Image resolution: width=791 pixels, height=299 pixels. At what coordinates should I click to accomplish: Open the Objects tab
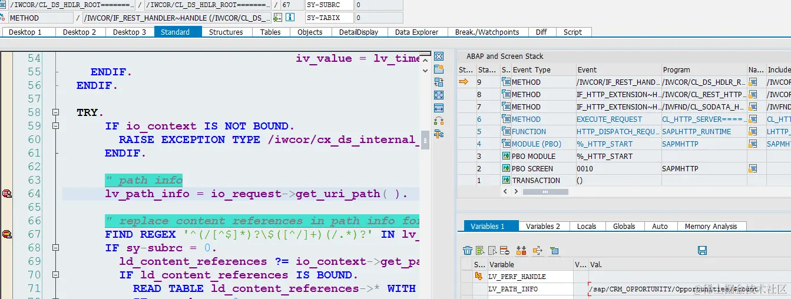click(x=310, y=32)
